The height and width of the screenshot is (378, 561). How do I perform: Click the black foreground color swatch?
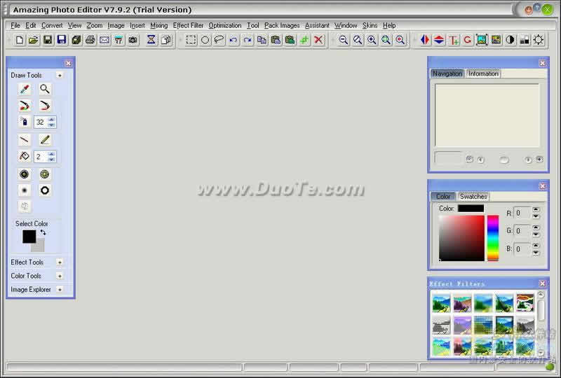(x=29, y=236)
